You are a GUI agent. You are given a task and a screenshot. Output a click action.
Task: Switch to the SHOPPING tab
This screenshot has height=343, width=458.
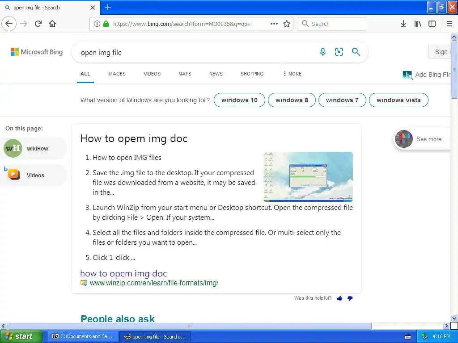252,74
